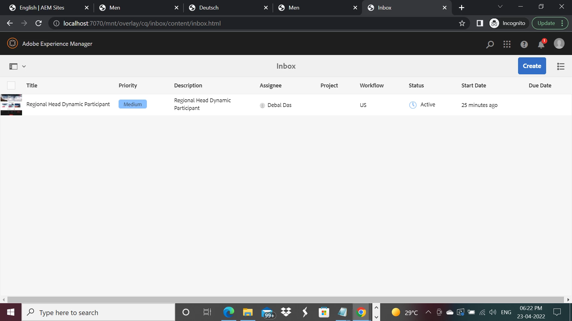Open the Solutions grid switcher icon

(x=507, y=44)
